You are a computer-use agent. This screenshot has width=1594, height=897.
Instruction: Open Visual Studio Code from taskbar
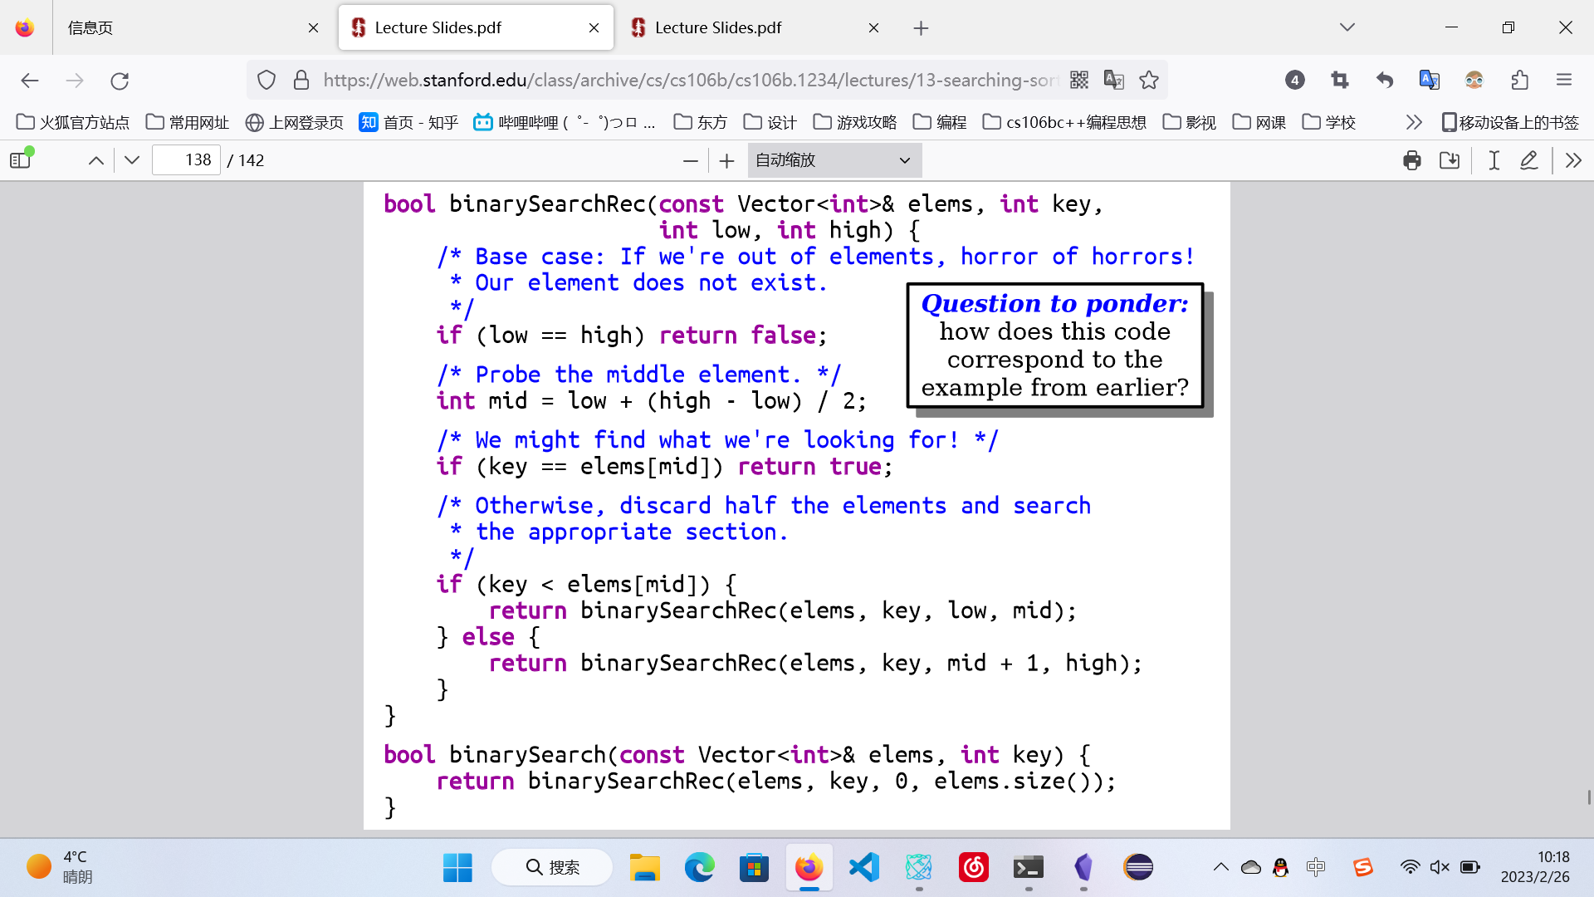pos(864,867)
